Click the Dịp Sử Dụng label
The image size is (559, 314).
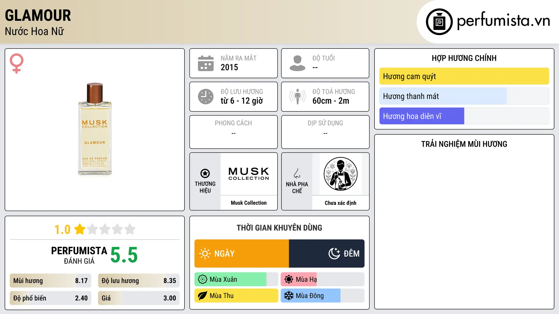click(325, 123)
